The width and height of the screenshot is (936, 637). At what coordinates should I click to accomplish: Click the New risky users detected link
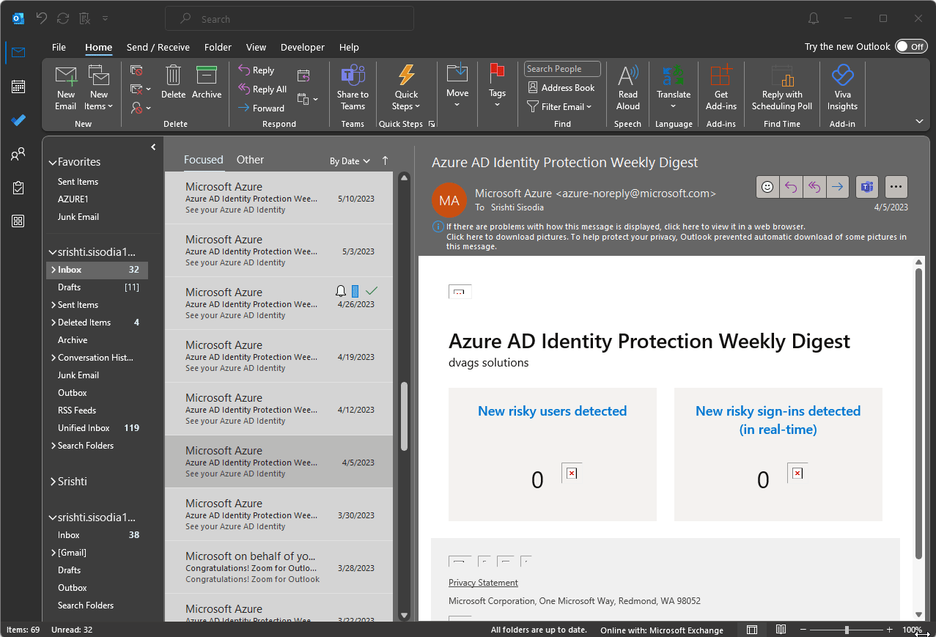click(x=552, y=411)
